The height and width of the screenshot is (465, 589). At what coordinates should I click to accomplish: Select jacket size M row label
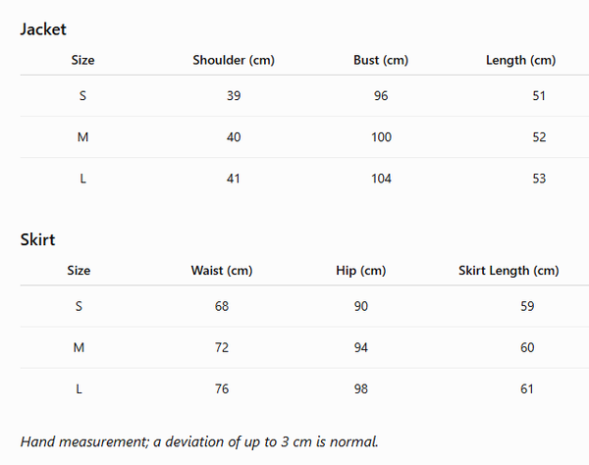point(82,137)
